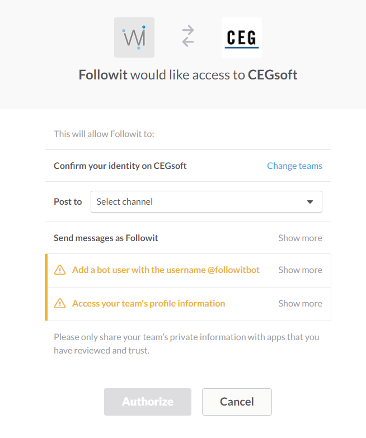Click the Change teams link
Screen dimensions: 366x438
click(294, 166)
